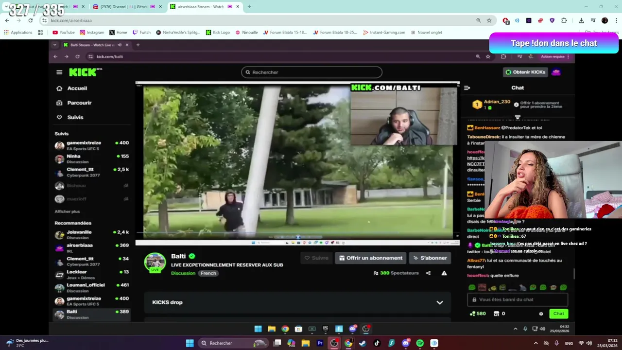Viewport: 622px width, 350px height.
Task: Bookmark this page with the star icon
Action: click(x=489, y=20)
